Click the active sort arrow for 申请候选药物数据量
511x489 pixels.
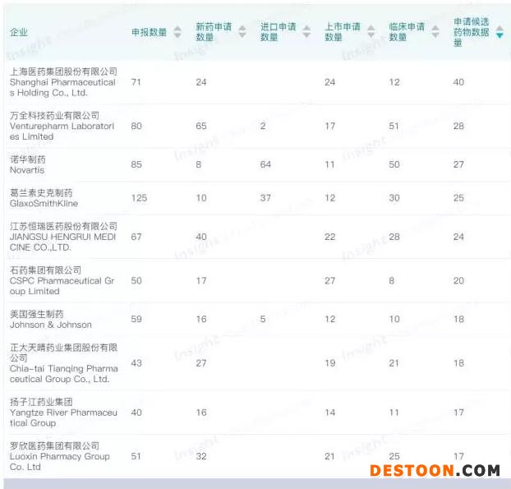(x=499, y=32)
